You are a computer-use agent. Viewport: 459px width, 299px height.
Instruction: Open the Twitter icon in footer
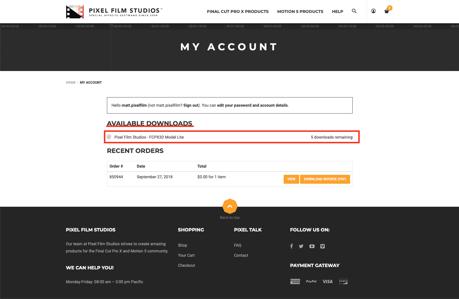[301, 246]
